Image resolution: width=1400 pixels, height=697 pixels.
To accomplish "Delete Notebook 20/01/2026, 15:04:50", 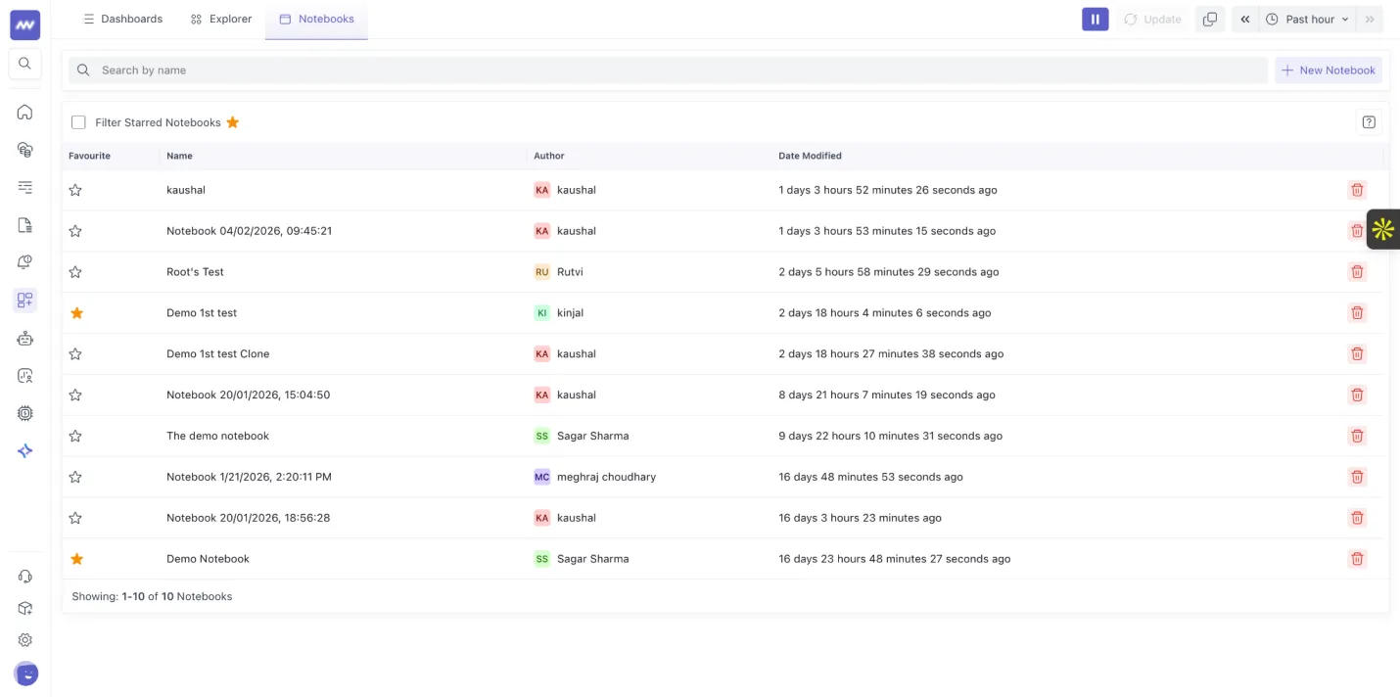I will [1357, 395].
